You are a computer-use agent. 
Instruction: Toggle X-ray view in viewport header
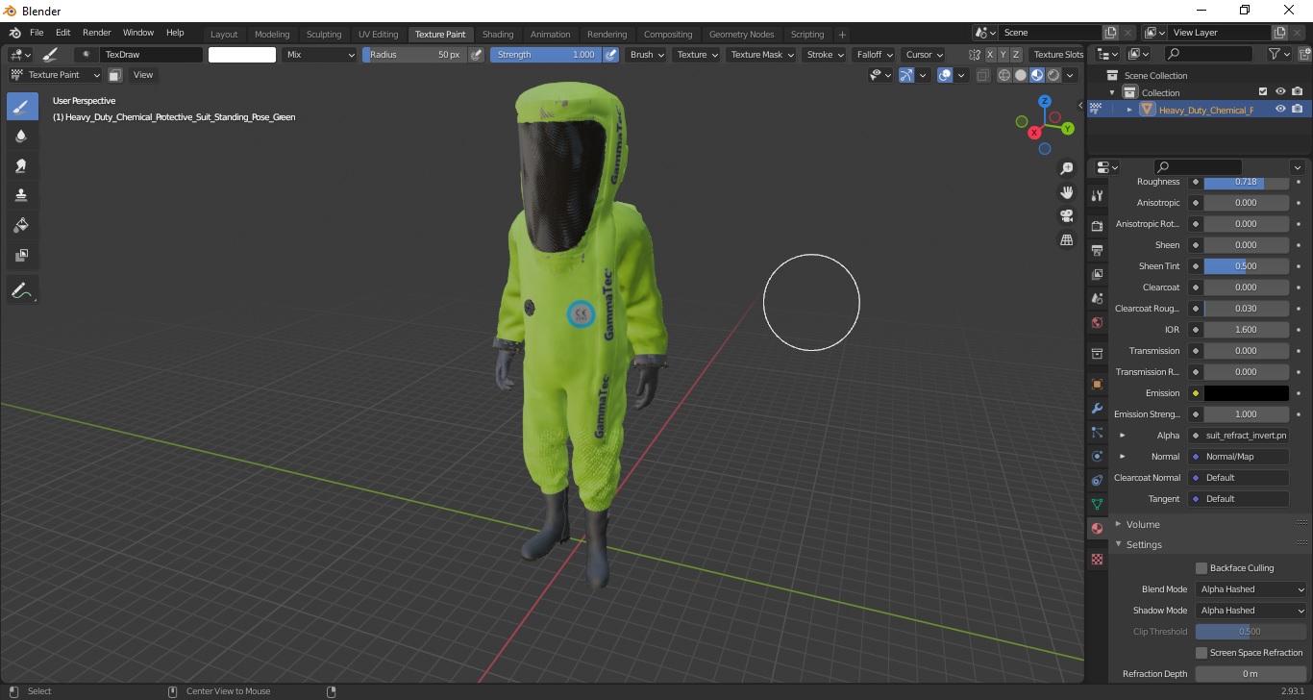point(982,75)
